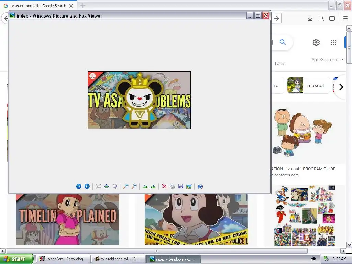Click Google search magnifier button
This screenshot has height=264, width=352.
pyautogui.click(x=283, y=42)
